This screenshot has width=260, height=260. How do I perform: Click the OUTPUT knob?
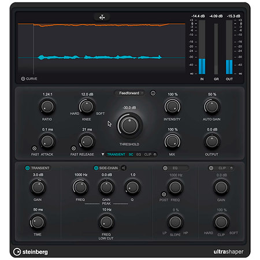[212, 142]
